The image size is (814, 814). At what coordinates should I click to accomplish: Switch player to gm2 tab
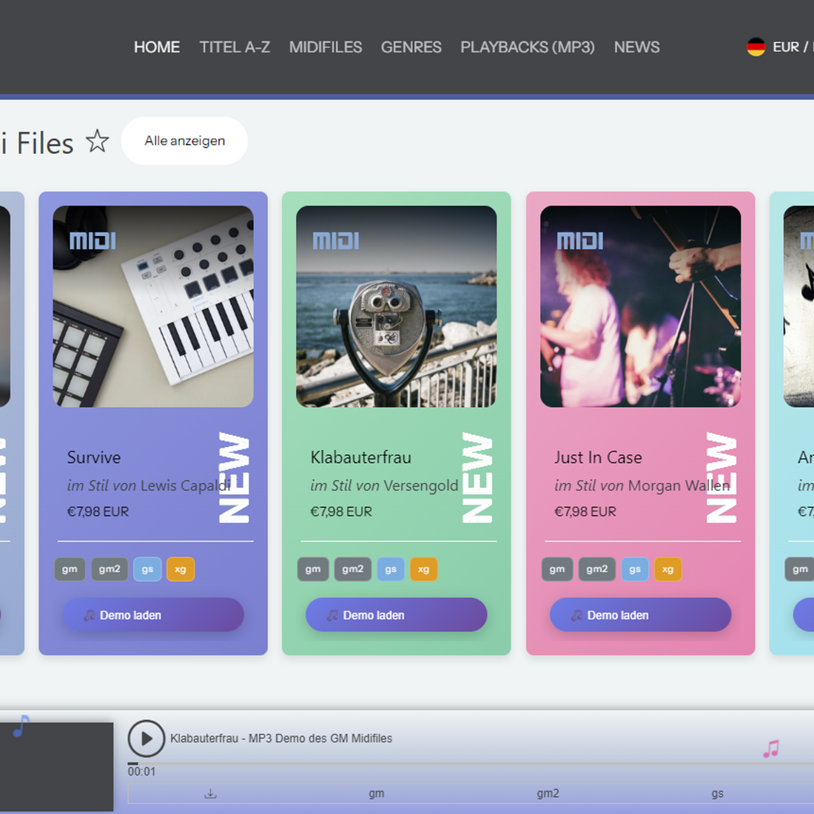[x=548, y=793]
